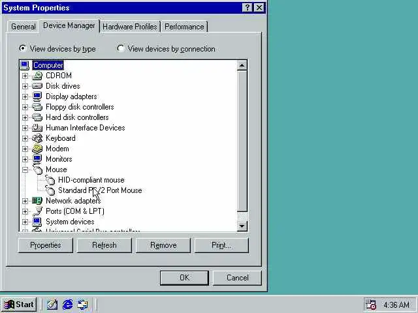The height and width of the screenshot is (313, 418).
Task: Click the CDROM device icon
Action: (37, 76)
